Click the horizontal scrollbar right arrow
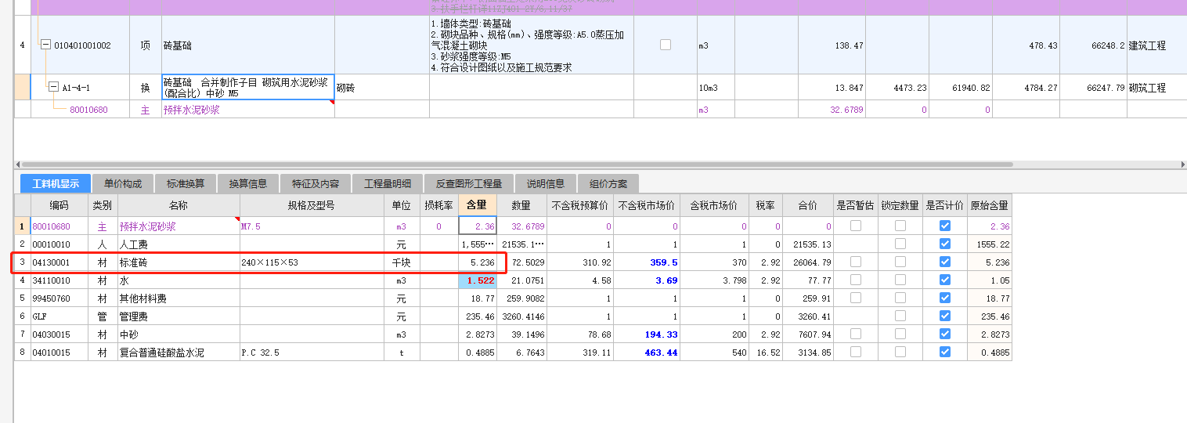This screenshot has width=1187, height=423. pyautogui.click(x=1182, y=164)
